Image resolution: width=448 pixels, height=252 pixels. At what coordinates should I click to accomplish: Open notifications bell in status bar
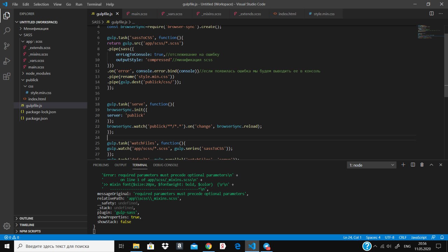coord(441,237)
